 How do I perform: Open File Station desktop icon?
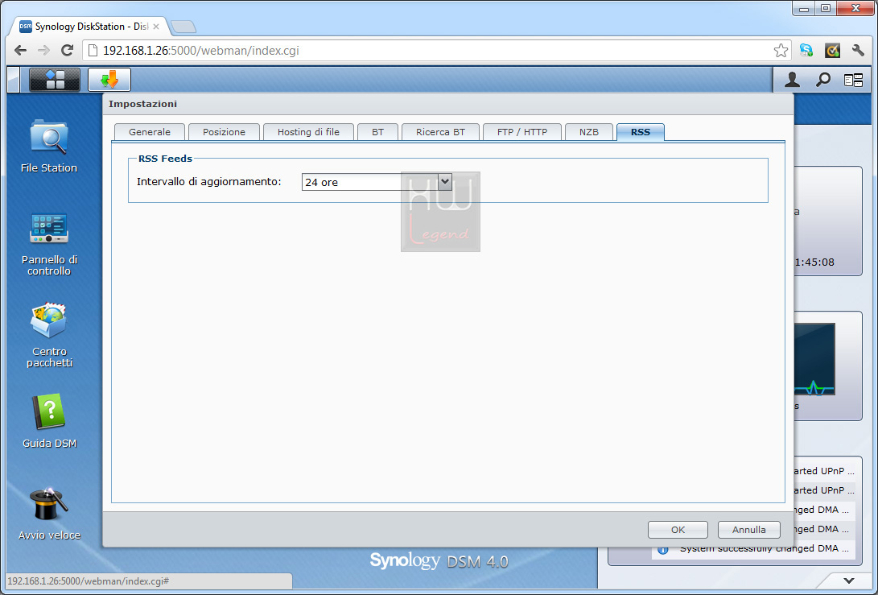(49, 146)
